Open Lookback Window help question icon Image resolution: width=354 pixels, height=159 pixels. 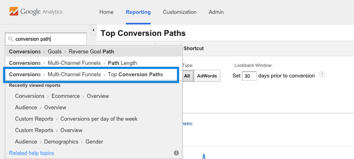pyautogui.click(x=322, y=75)
